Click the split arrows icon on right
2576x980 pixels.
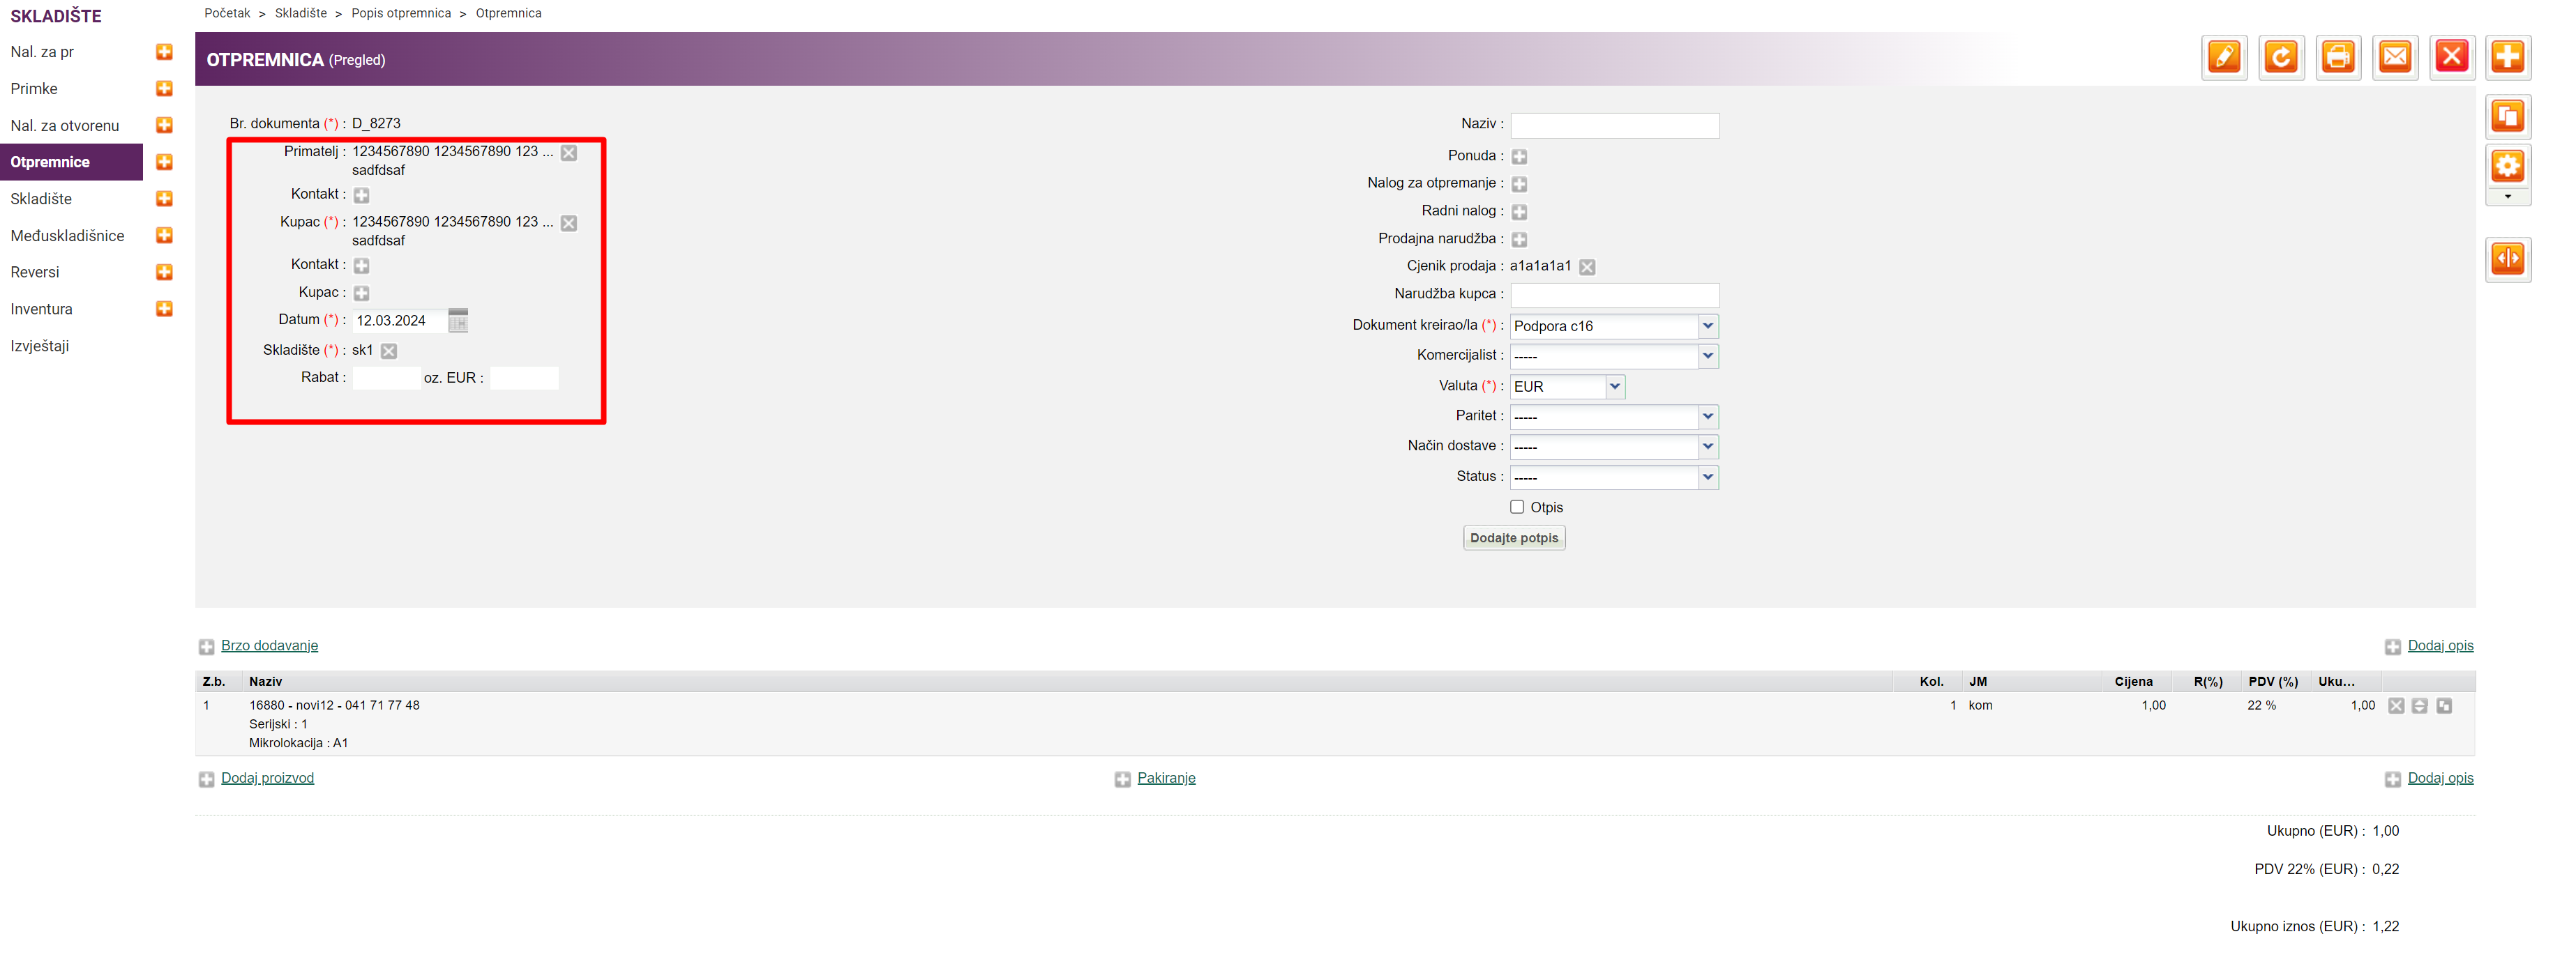[x=2507, y=260]
